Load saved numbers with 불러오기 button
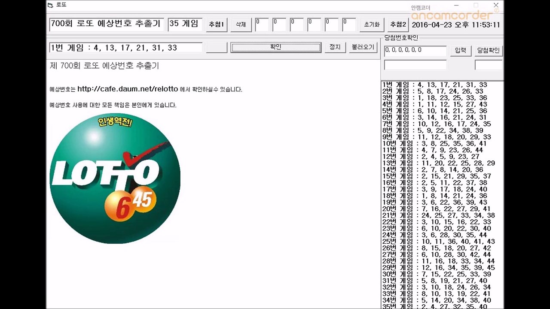This screenshot has width=550, height=309. point(363,47)
